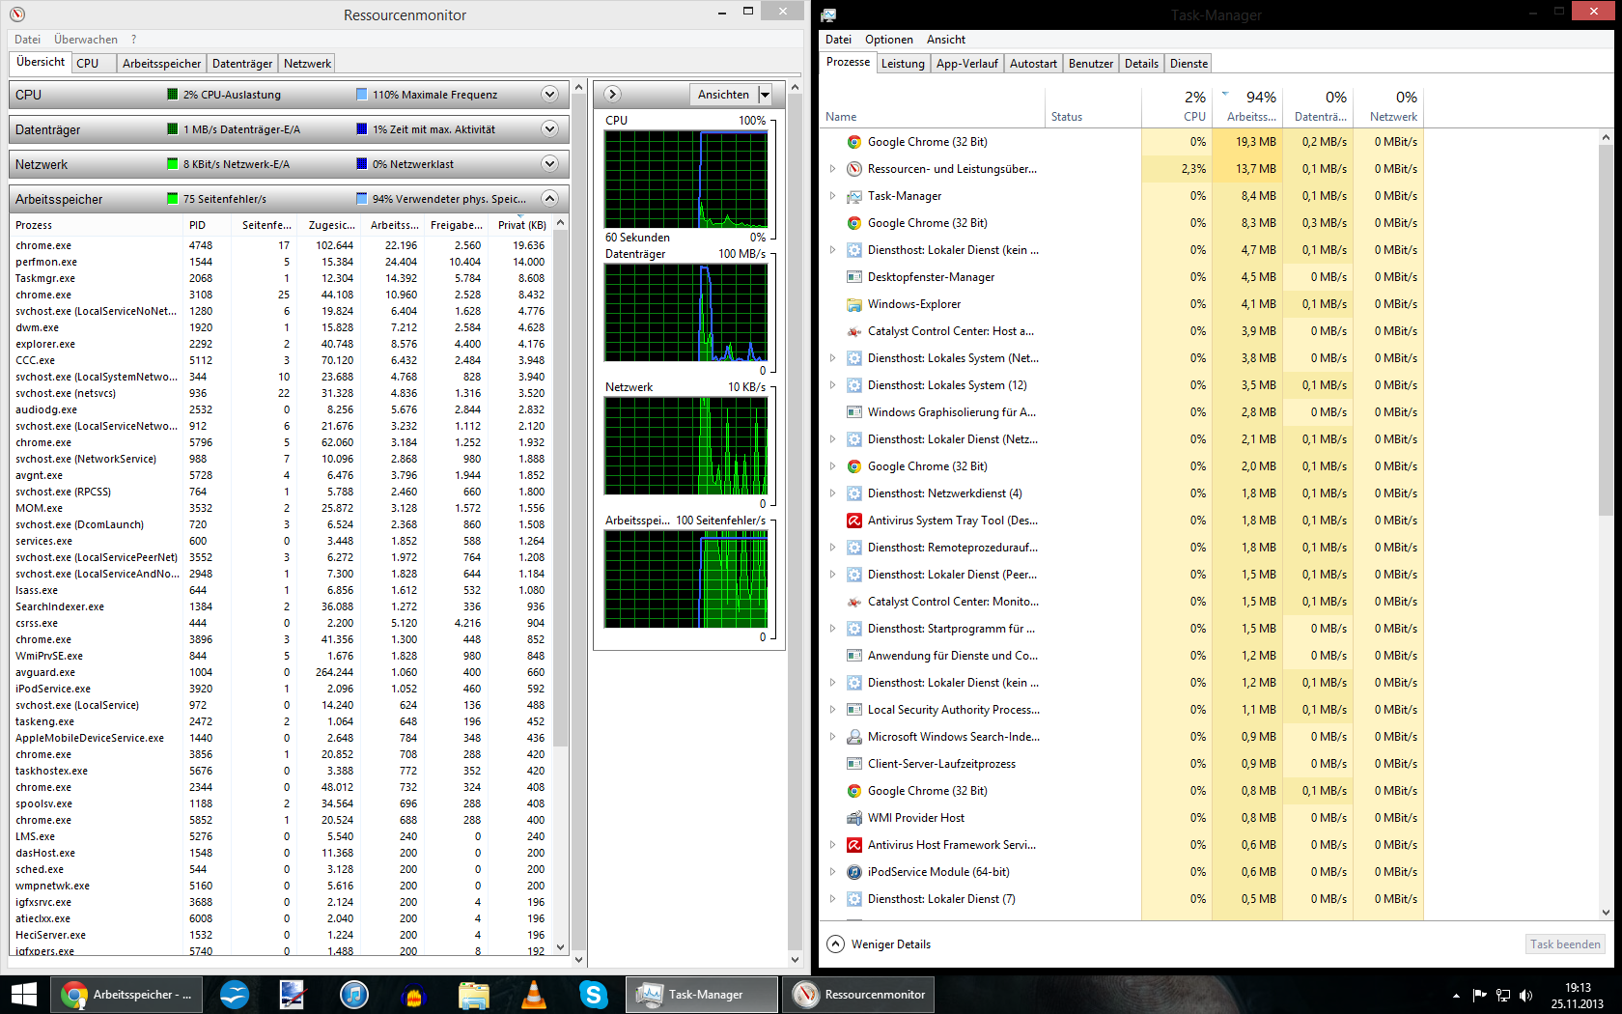This screenshot has width=1622, height=1014.
Task: Open the Überwachen menu in Ressourcenmonitor
Action: pos(86,40)
